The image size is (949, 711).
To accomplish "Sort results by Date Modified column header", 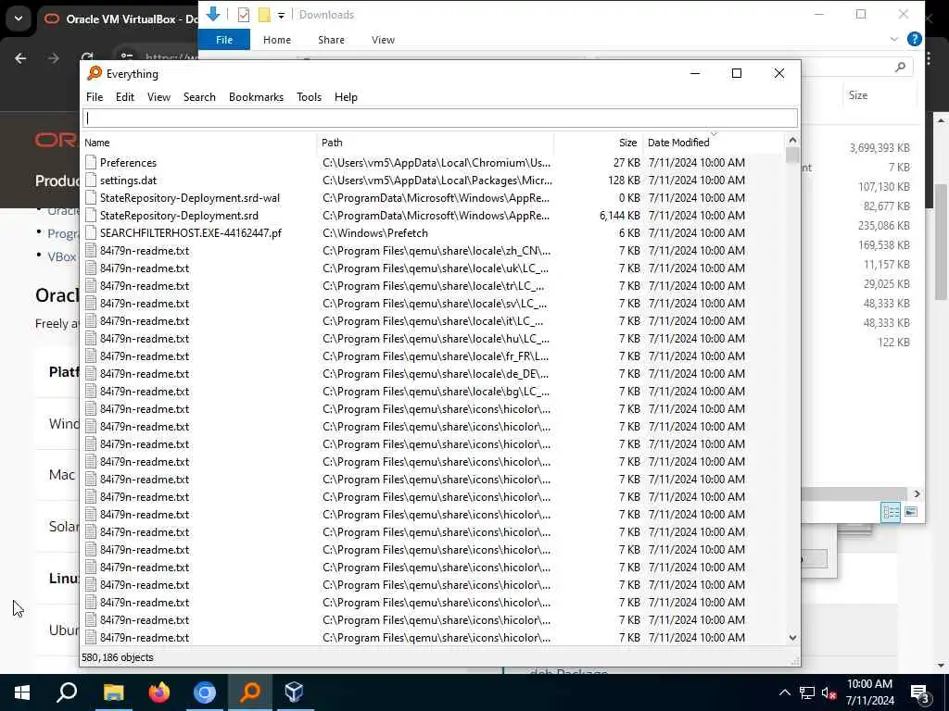I will click(713, 143).
